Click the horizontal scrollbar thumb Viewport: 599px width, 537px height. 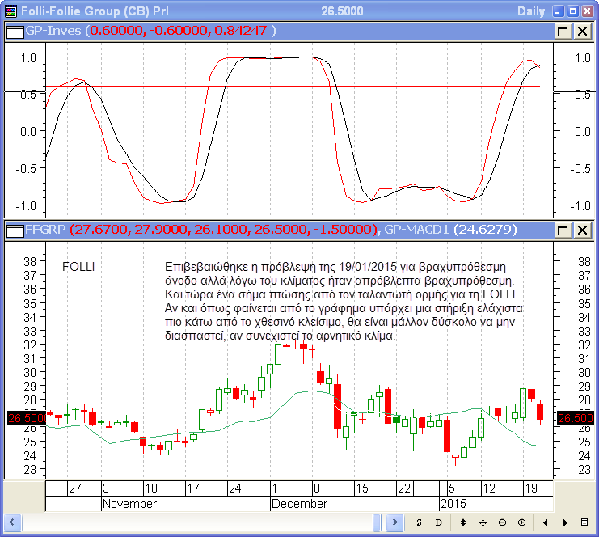coord(377,522)
